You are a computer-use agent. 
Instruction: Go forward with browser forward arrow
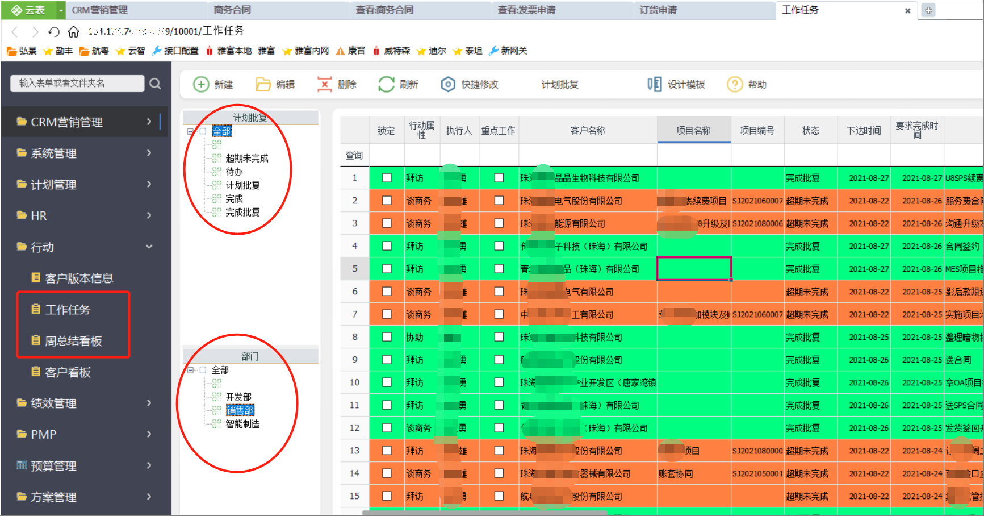(35, 31)
